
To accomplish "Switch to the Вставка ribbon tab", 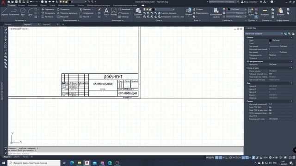I will pos(22,6).
